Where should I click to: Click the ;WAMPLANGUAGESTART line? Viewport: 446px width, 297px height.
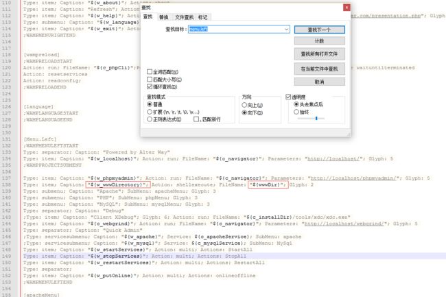click(51, 113)
